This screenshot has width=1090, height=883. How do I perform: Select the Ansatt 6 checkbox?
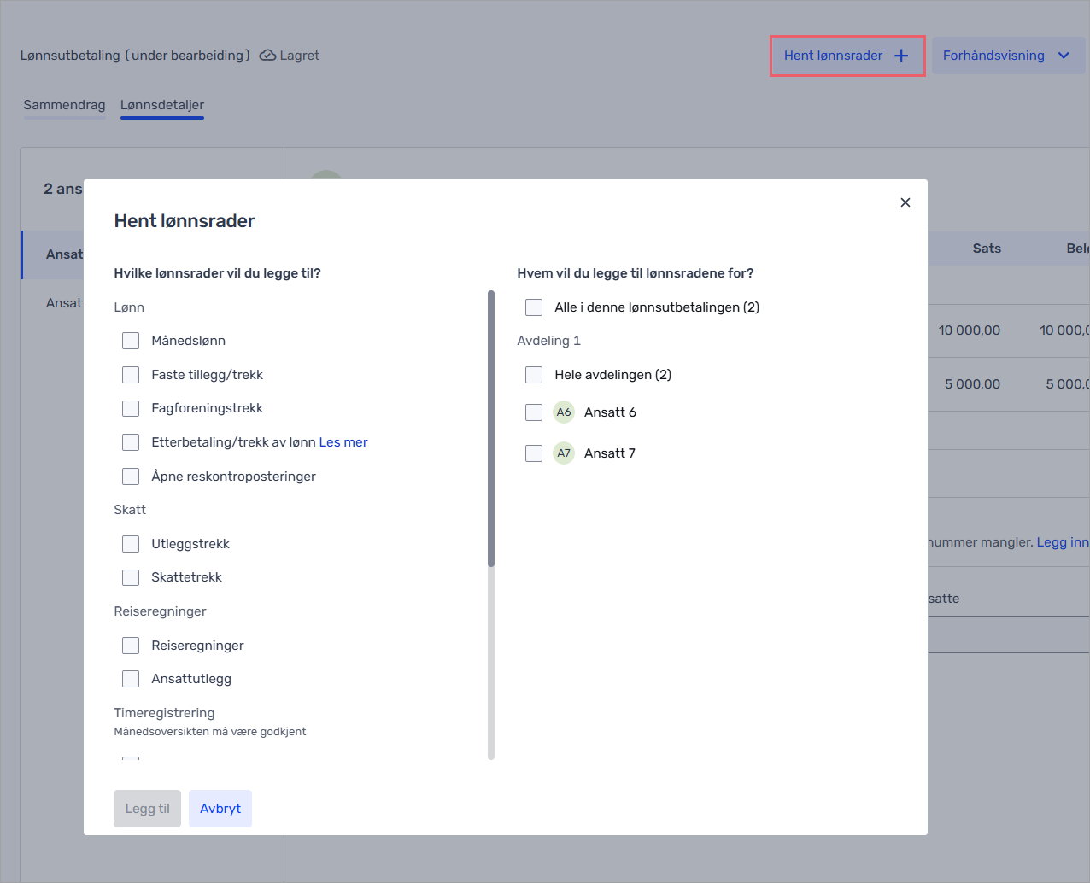[x=534, y=412]
